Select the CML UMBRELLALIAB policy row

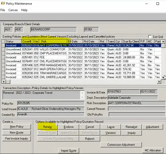[x=82, y=77]
